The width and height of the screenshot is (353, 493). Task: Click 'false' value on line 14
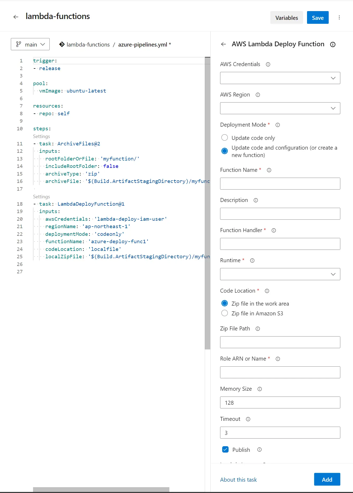(111, 166)
